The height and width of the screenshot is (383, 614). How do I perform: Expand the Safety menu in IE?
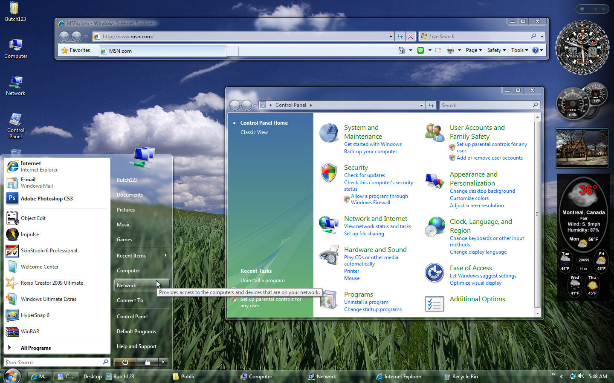coord(496,50)
